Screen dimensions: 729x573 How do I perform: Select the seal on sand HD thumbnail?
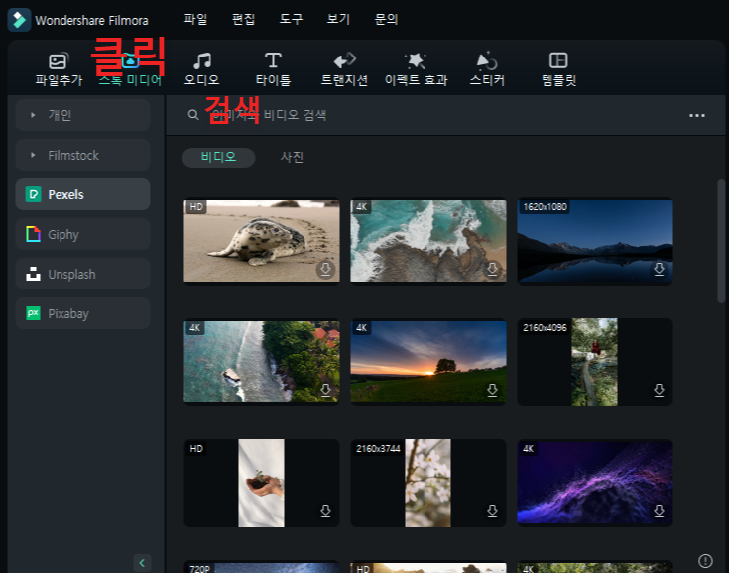click(262, 241)
